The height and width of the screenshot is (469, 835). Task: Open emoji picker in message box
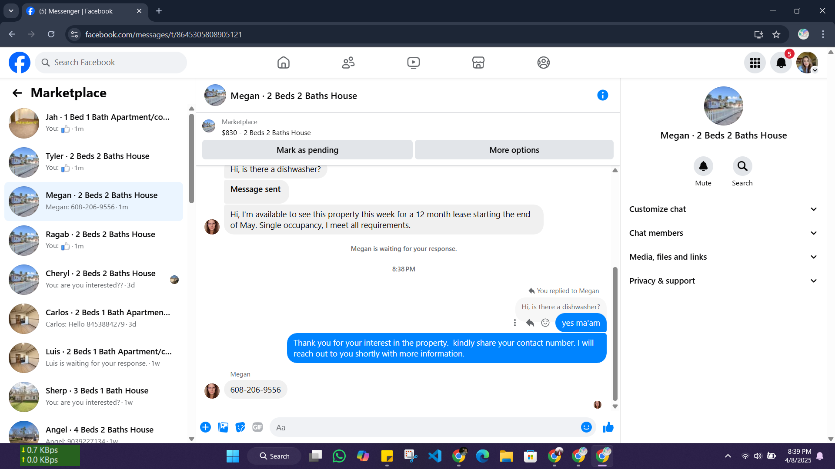click(586, 427)
